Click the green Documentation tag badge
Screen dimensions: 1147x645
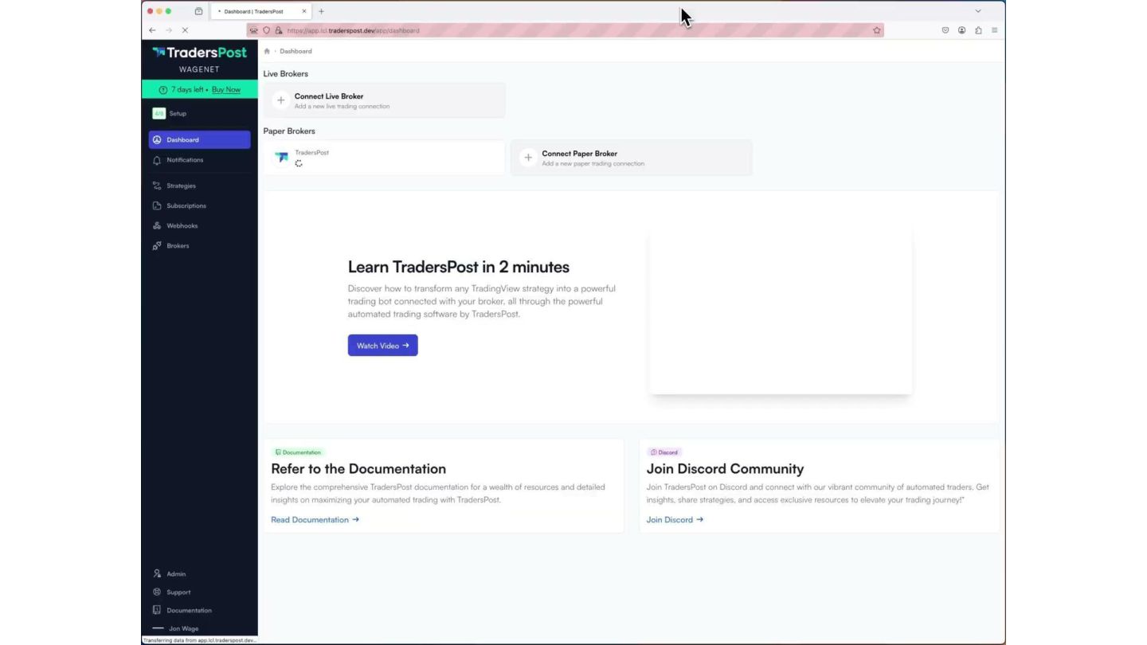pyautogui.click(x=298, y=452)
